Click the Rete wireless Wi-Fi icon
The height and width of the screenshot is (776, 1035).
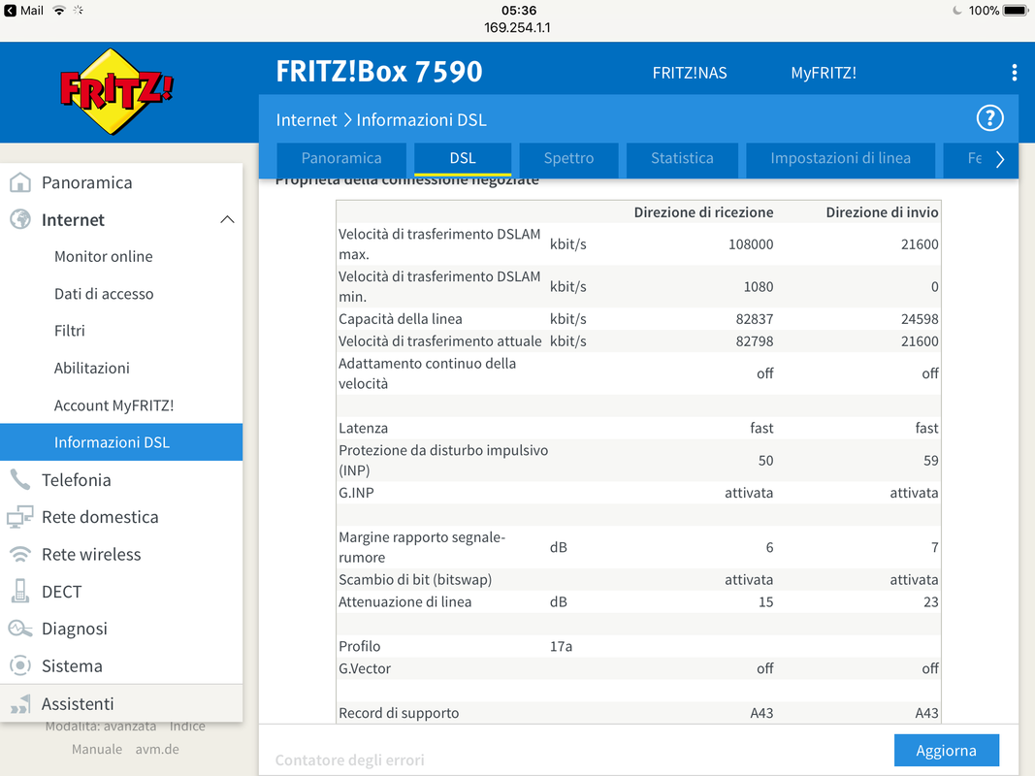click(x=20, y=554)
